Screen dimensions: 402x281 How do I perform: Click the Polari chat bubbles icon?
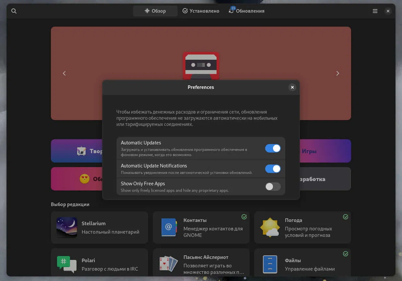(x=67, y=264)
